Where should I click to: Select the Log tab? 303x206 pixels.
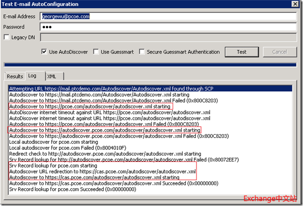click(x=33, y=76)
